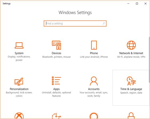Open the Gaming Xbox icon
The height and width of the screenshot is (119, 150).
click(x=19, y=116)
